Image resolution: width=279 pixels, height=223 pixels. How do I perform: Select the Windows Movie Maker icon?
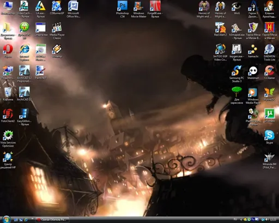(138, 9)
